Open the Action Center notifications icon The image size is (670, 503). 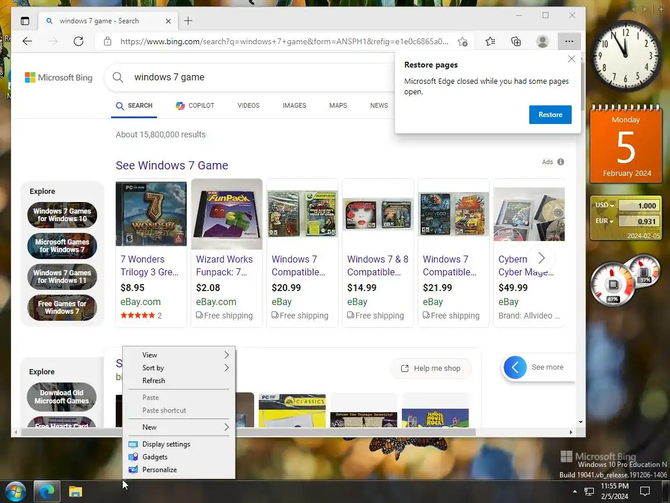tap(645, 492)
